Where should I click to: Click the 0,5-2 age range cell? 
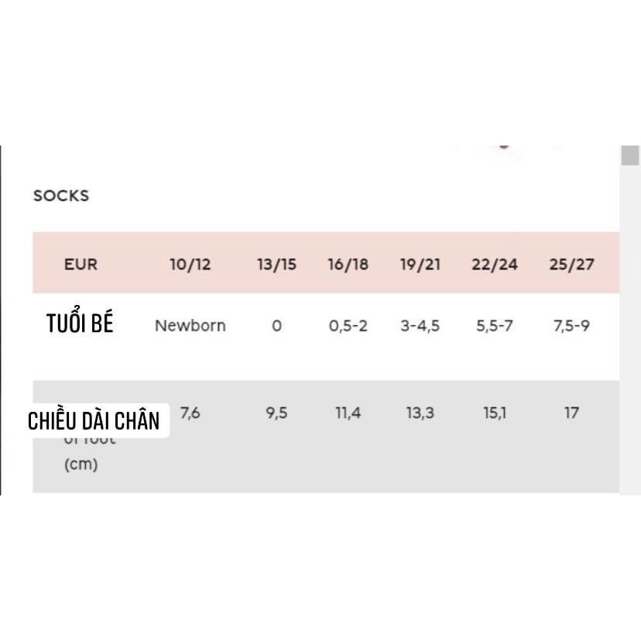[348, 326]
